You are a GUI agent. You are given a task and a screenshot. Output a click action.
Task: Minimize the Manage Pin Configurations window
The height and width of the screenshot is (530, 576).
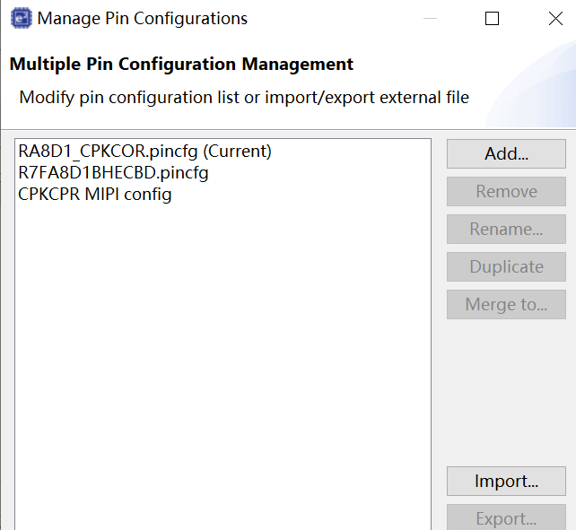430,18
